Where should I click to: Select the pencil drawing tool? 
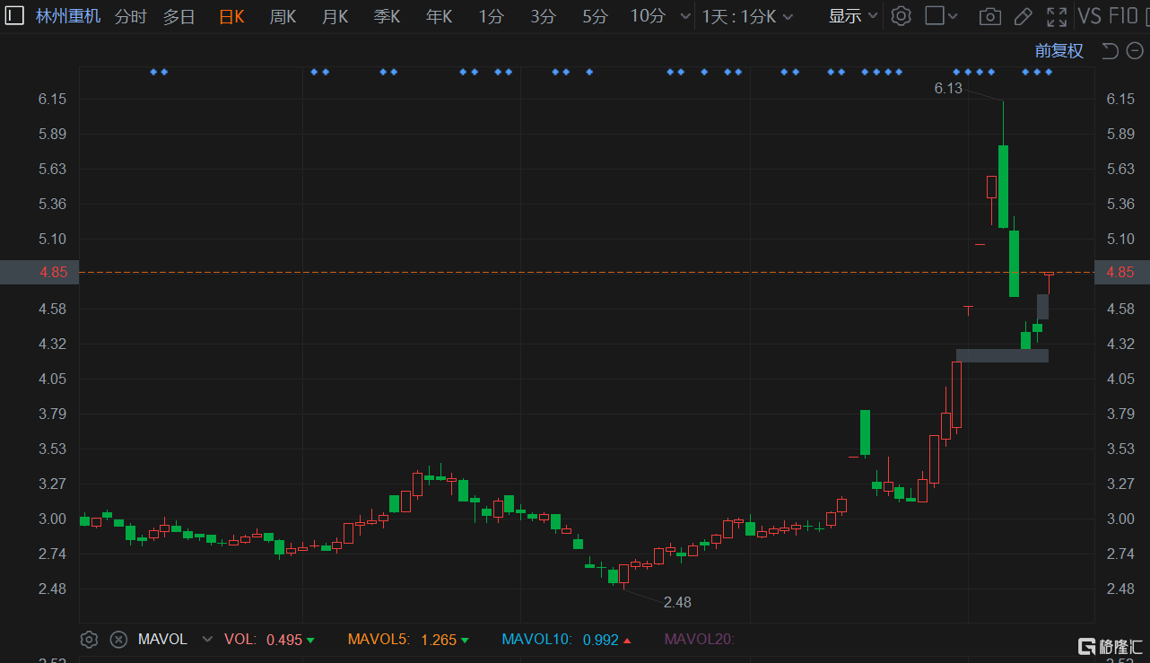pos(1023,16)
